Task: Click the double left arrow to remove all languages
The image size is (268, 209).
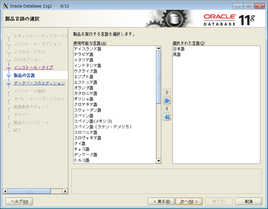Action: click(166, 117)
